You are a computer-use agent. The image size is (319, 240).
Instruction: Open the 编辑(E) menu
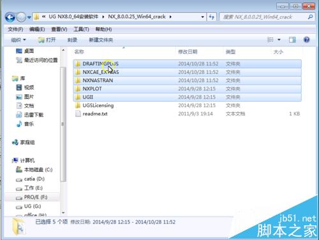point(37,29)
